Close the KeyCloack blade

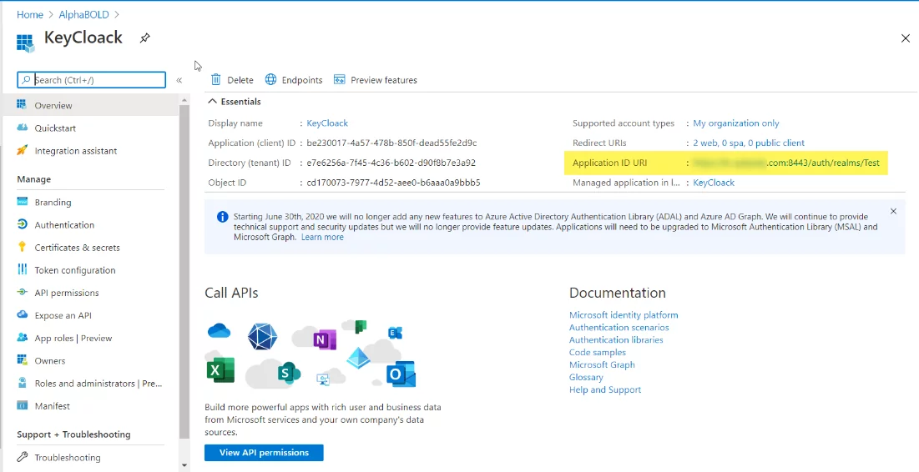click(x=905, y=38)
